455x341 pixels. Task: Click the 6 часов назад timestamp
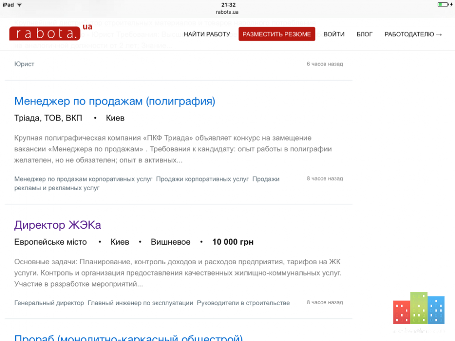pos(325,64)
